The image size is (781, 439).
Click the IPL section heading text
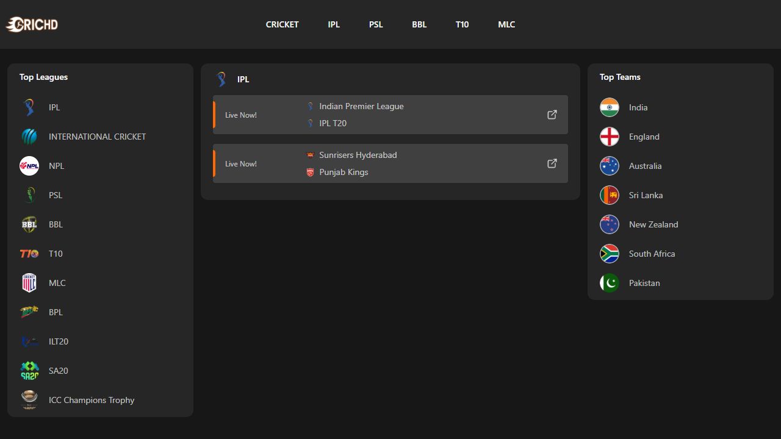243,79
